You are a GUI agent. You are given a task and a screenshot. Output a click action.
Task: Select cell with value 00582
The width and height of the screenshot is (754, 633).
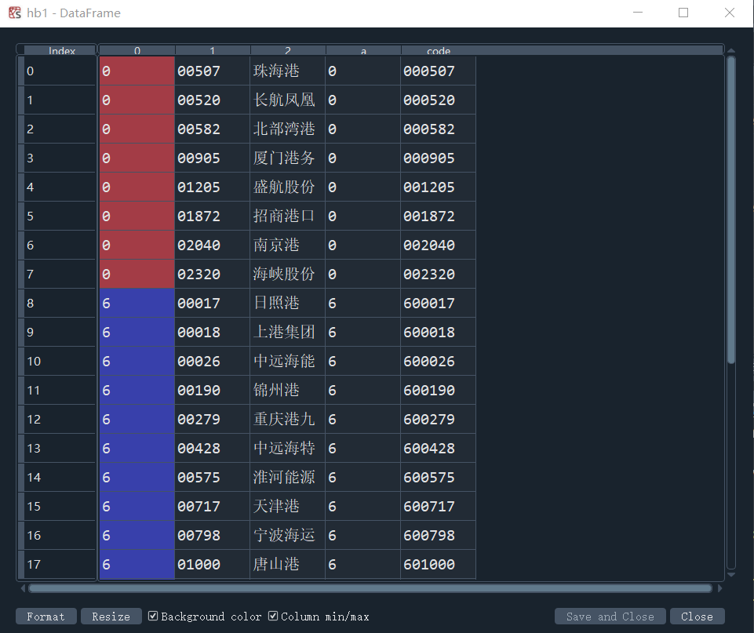pos(213,129)
